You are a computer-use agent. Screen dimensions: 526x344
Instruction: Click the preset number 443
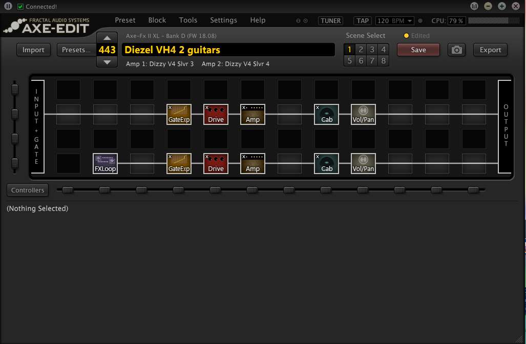(x=107, y=50)
